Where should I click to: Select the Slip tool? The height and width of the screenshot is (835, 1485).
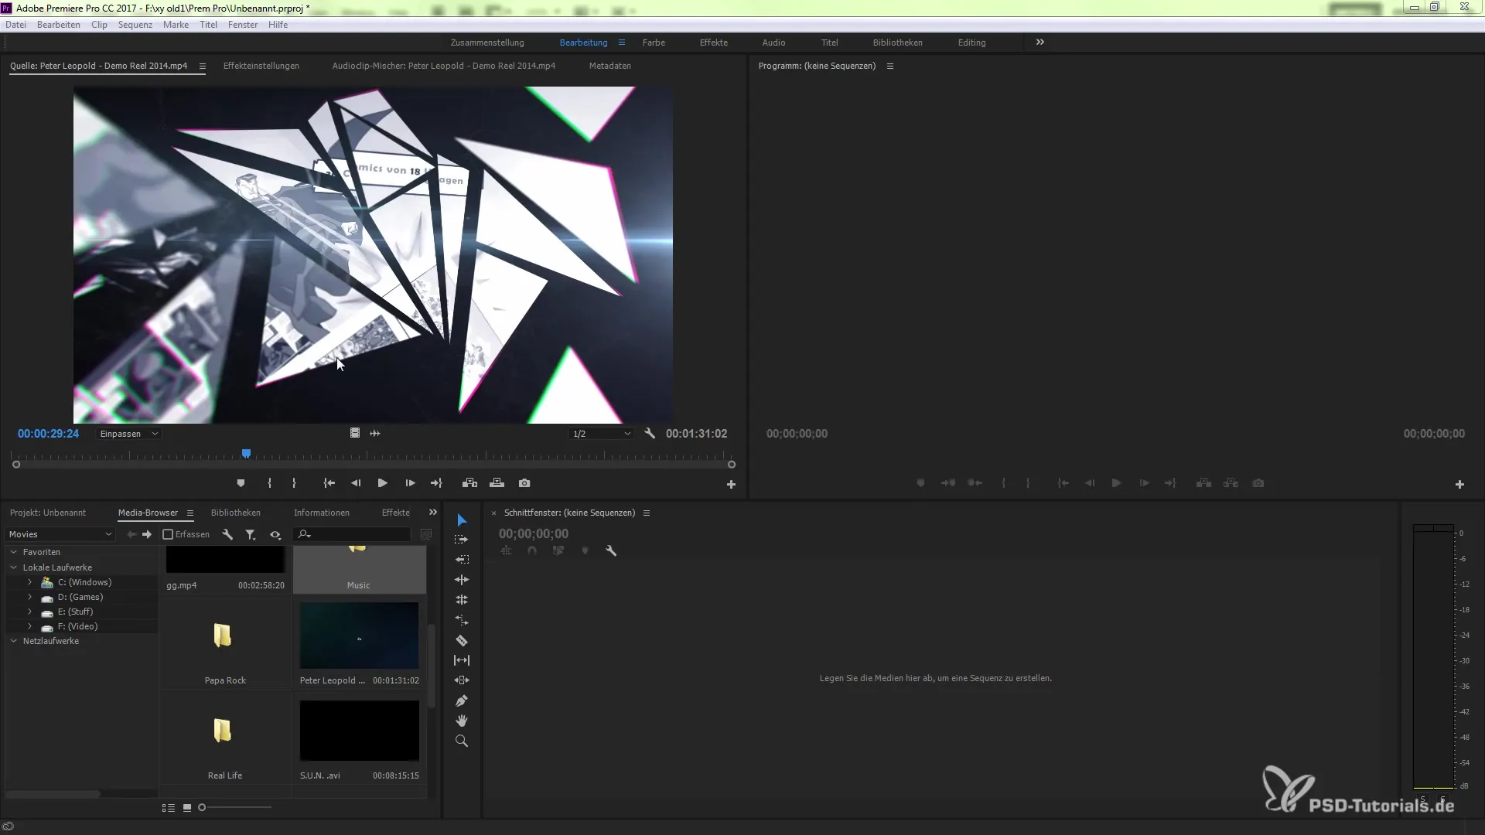pos(462,660)
